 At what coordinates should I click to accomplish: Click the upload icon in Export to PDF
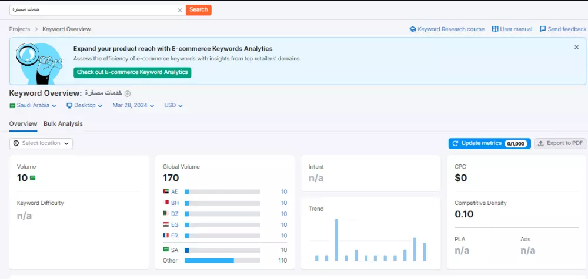pos(541,143)
